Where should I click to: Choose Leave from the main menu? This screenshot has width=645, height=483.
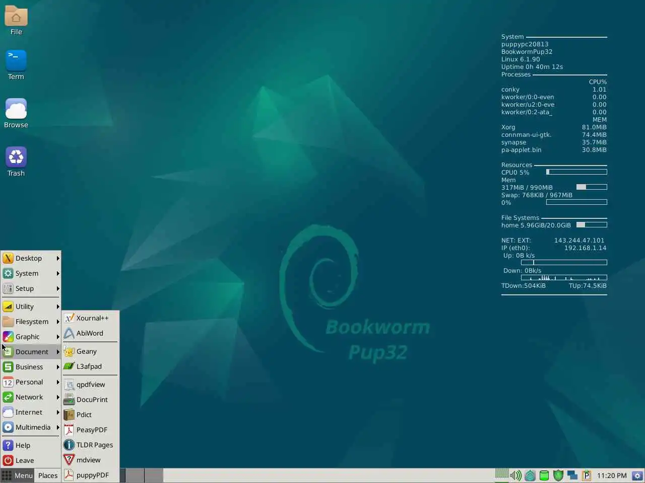(x=31, y=460)
